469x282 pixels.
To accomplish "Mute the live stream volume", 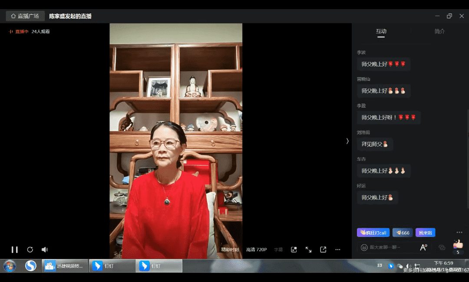I will point(44,249).
